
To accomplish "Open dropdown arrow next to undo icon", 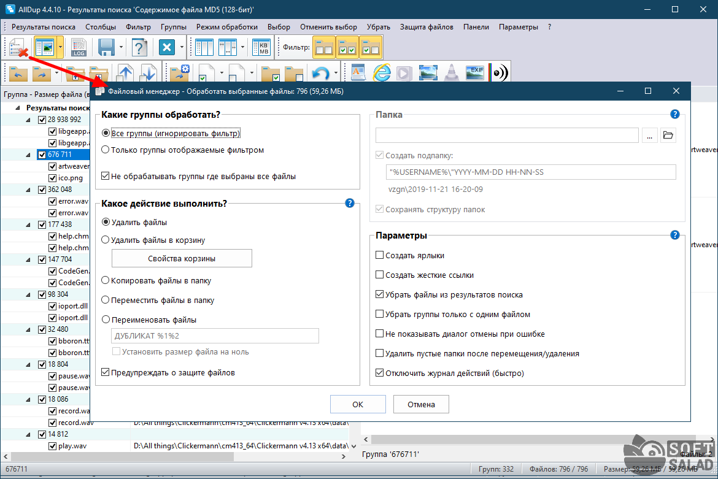I will pos(336,74).
